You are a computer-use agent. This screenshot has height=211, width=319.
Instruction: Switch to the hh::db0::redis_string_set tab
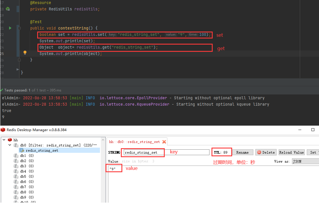click(x=134, y=142)
